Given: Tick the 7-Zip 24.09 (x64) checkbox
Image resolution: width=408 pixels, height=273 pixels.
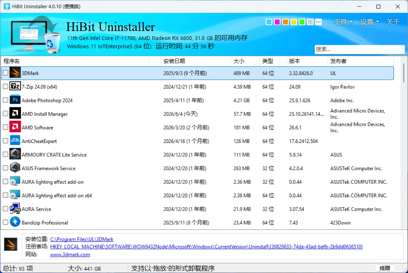Looking at the screenshot, I should click(5, 87).
